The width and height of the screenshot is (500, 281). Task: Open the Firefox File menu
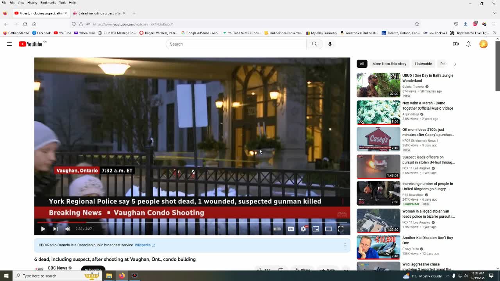[4, 3]
